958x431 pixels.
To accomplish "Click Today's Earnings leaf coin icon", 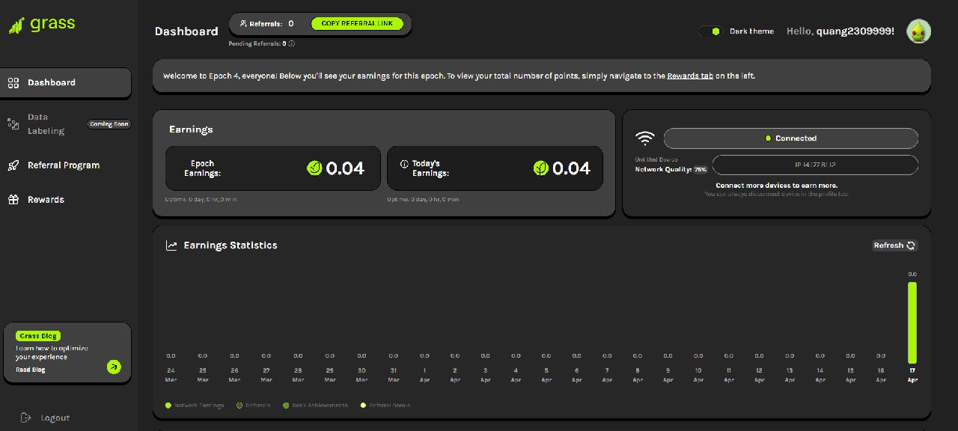I will (540, 168).
